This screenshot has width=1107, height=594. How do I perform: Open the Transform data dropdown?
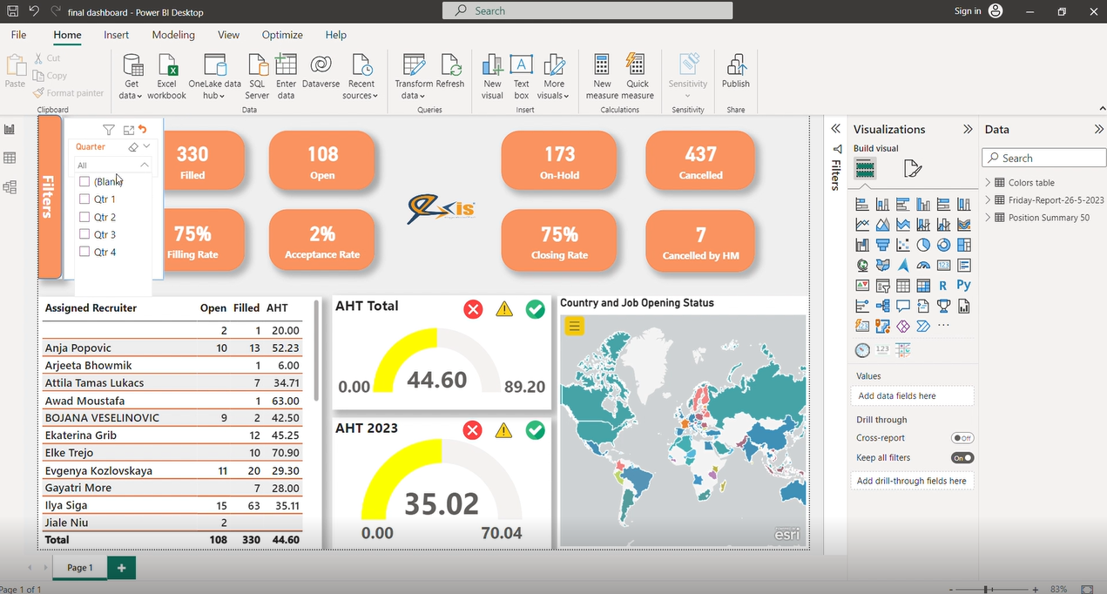coord(414,77)
